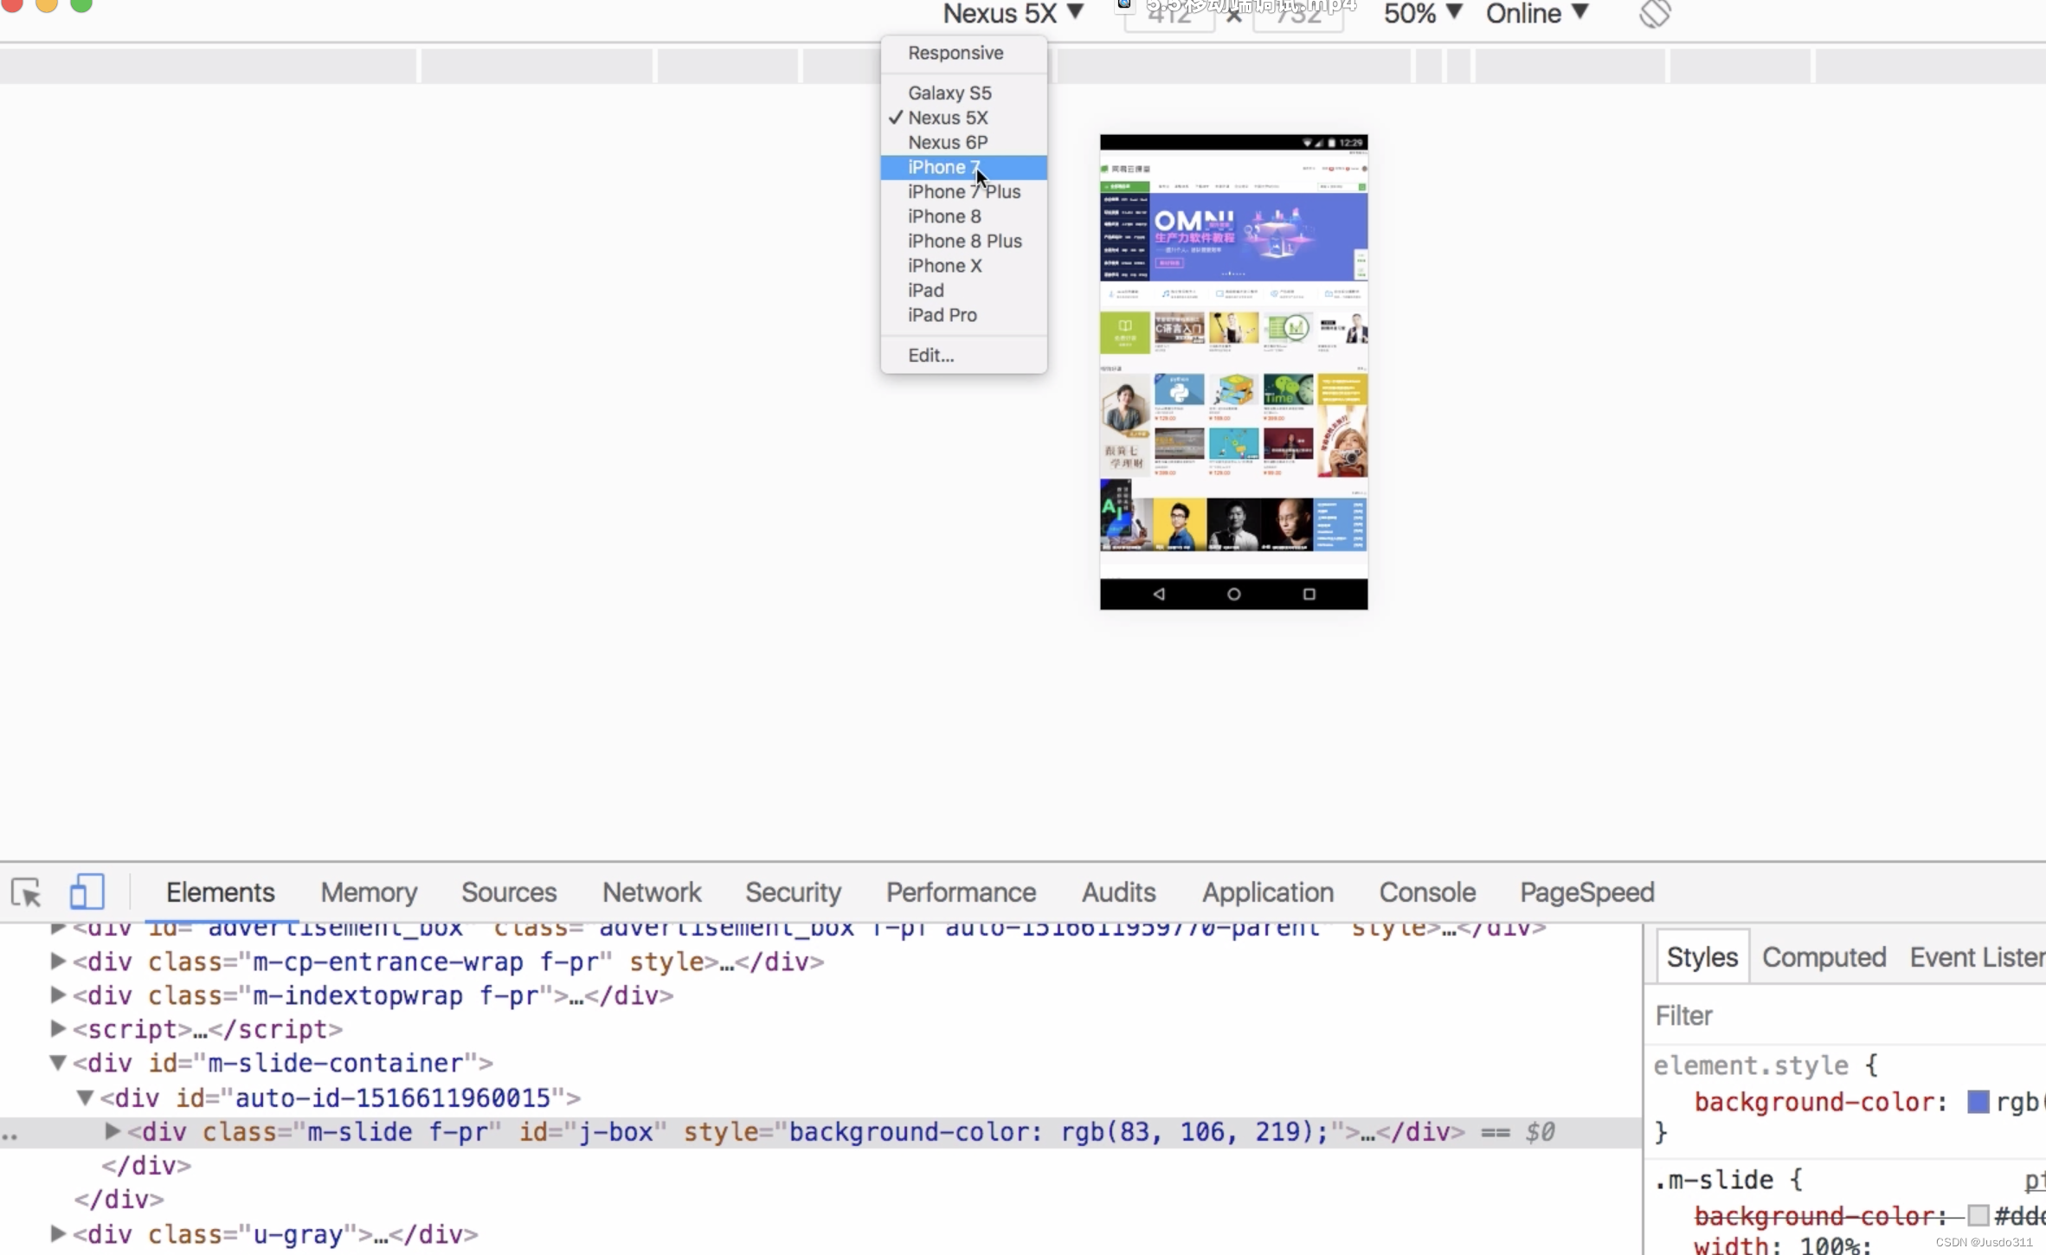Click the styles Filter input field
The height and width of the screenshot is (1255, 2046).
[1846, 1015]
